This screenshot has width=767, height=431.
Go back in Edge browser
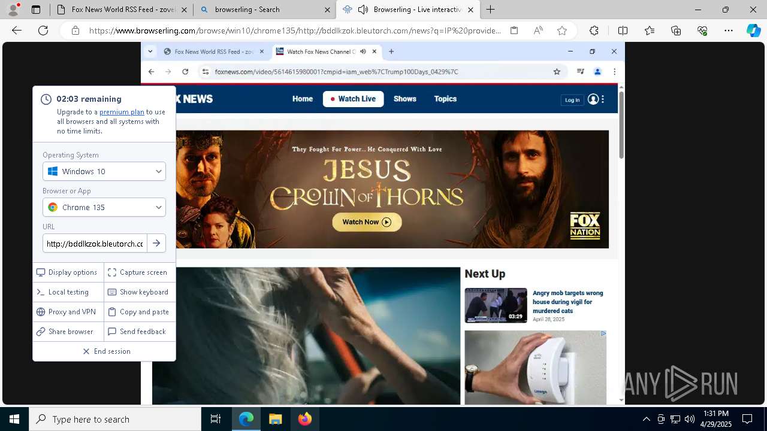pyautogui.click(x=17, y=31)
